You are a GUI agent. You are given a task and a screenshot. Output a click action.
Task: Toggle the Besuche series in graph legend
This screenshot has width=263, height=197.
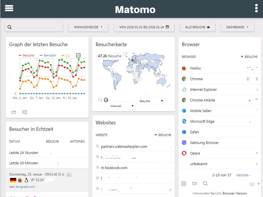27,55
